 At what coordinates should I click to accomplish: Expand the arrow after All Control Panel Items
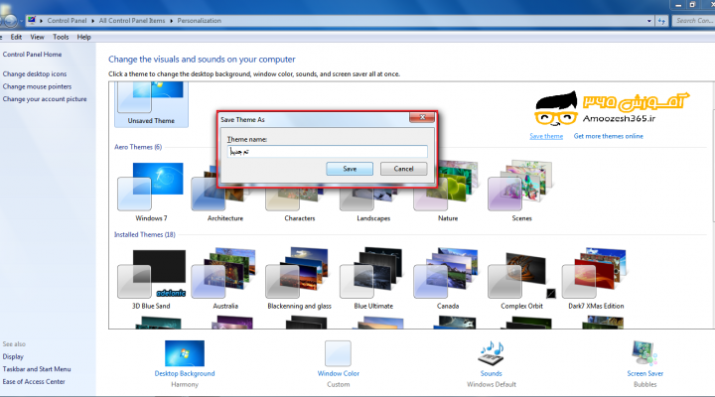coord(172,21)
